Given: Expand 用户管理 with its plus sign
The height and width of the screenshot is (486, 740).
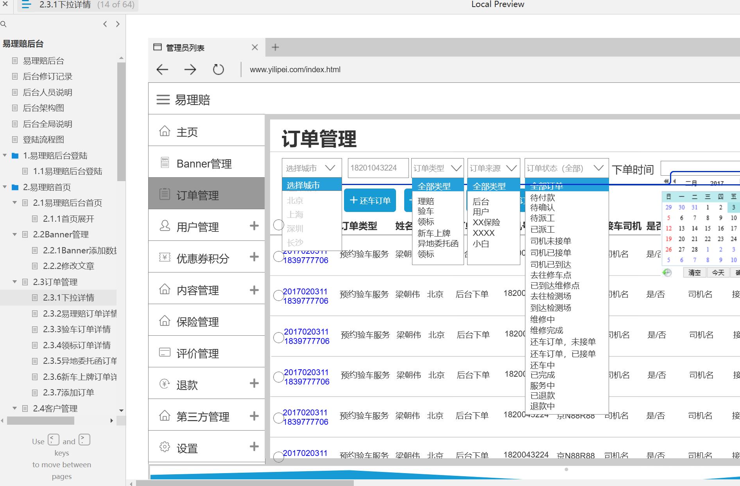Looking at the screenshot, I should point(254,226).
